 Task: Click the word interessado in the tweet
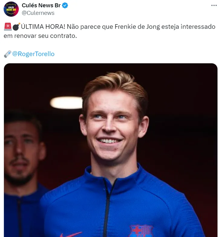point(198,27)
